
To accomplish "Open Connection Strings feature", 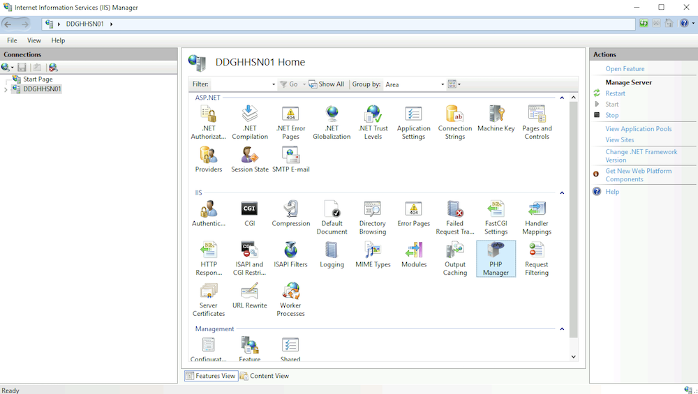I will point(455,122).
